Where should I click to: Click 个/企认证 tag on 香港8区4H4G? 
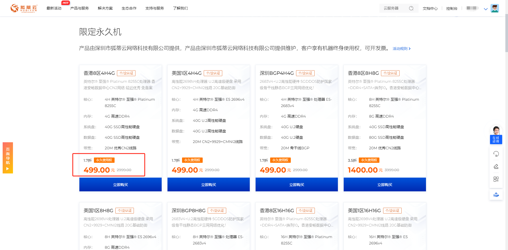tap(126, 73)
